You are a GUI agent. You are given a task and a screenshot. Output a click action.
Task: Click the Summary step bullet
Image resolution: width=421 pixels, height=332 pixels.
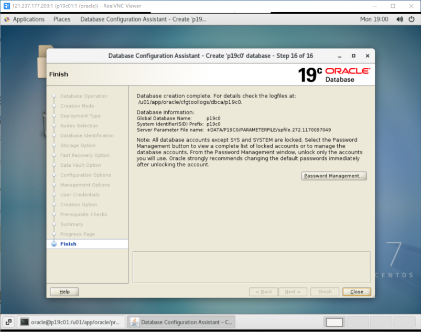coord(54,224)
